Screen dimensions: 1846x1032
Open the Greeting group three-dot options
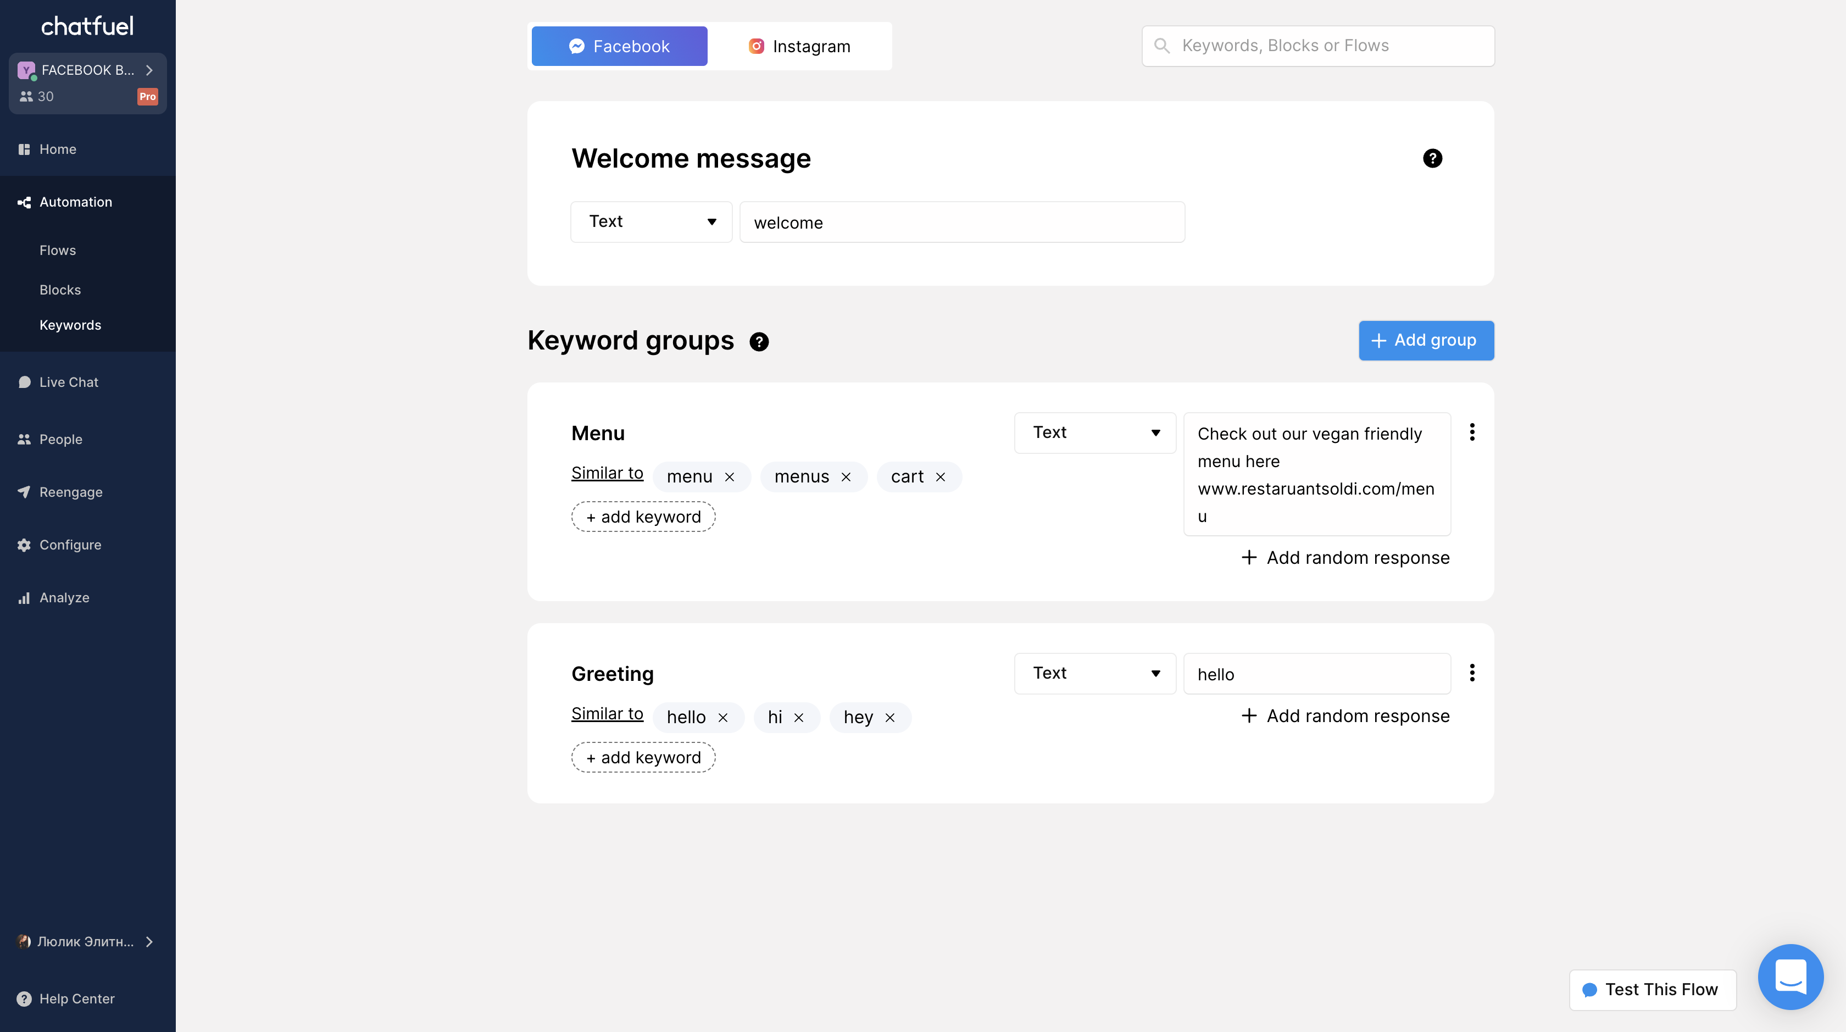click(x=1472, y=673)
